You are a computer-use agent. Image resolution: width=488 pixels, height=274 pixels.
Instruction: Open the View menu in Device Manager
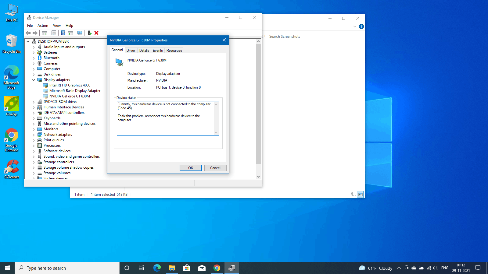(57, 26)
